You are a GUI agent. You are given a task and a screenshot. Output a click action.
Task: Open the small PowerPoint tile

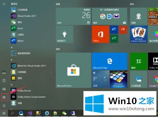click(x=123, y=30)
